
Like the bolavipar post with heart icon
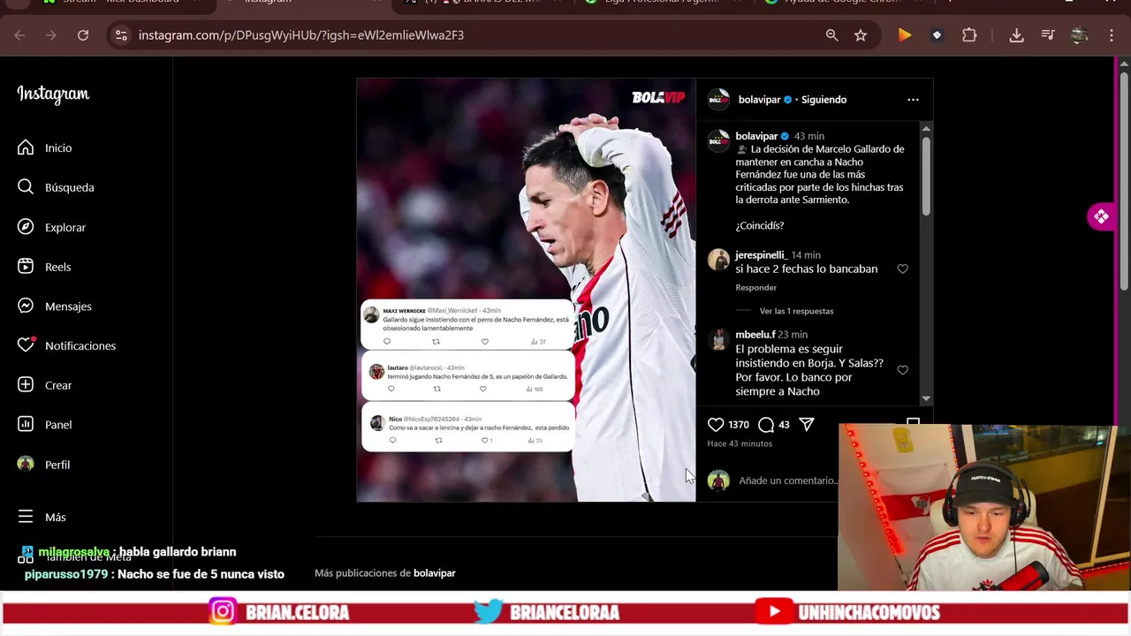click(x=716, y=425)
